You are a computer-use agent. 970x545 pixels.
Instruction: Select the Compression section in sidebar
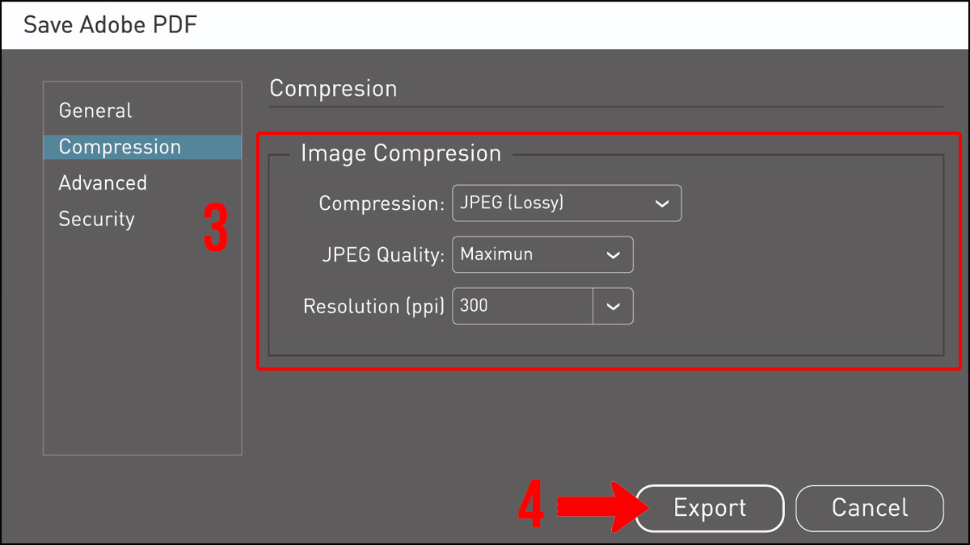[142, 147]
